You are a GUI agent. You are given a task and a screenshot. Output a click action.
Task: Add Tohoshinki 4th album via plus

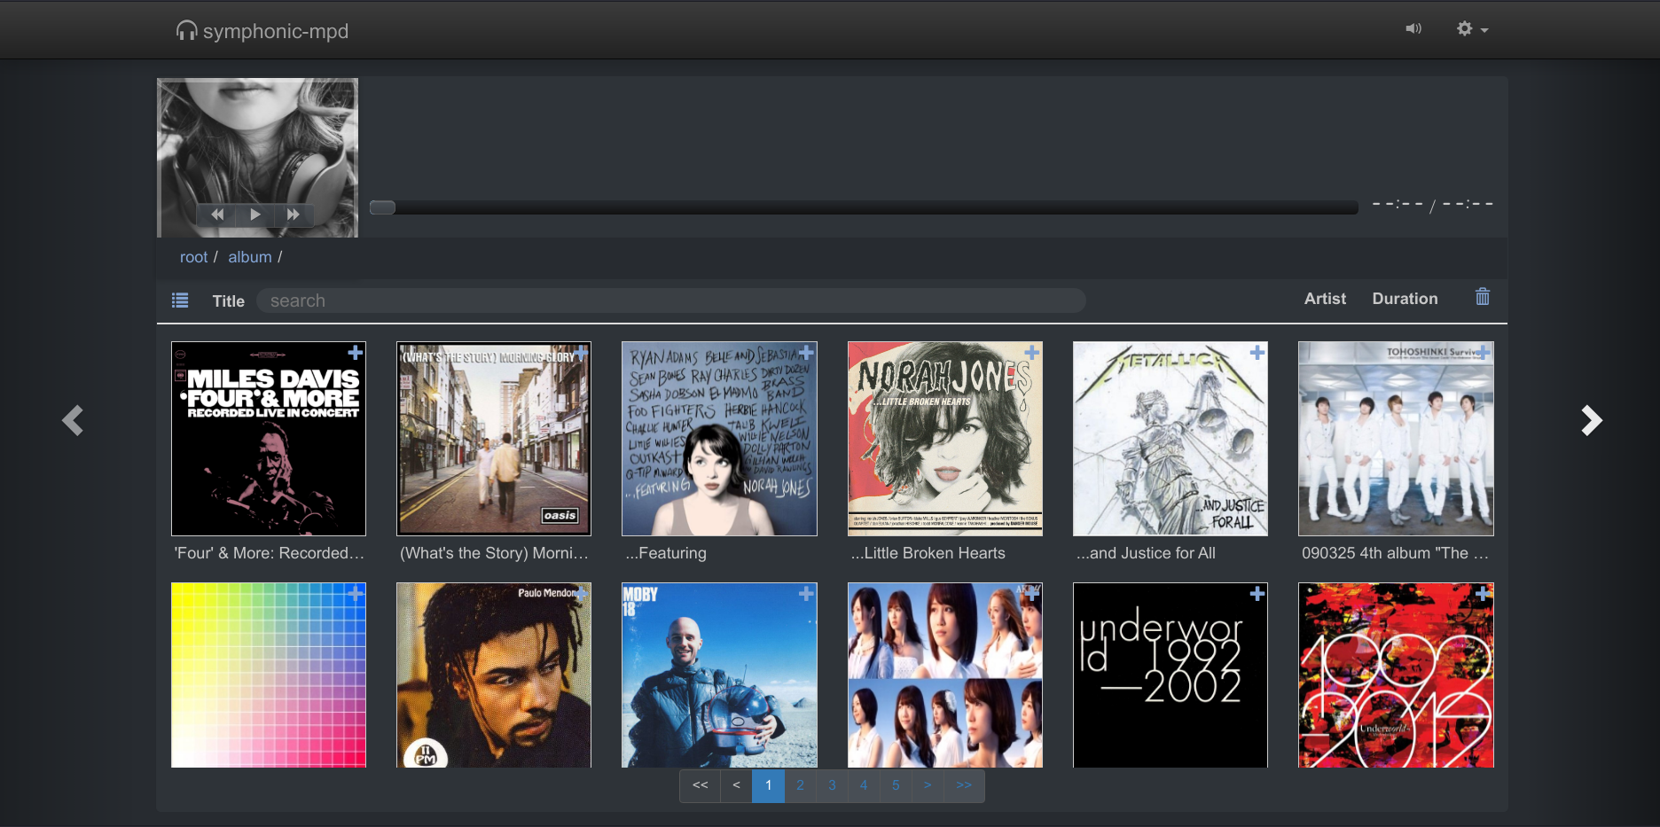[x=1483, y=353]
